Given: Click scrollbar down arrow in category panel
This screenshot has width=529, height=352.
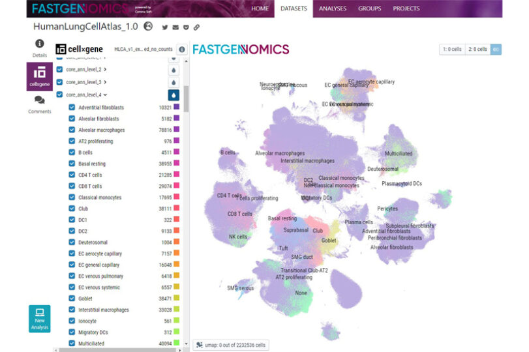Looking at the screenshot, I should point(186,344).
